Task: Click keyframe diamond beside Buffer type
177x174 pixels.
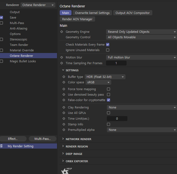Action: (64, 77)
